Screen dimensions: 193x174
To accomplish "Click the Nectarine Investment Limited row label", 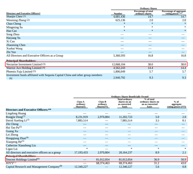I will [26, 64].
